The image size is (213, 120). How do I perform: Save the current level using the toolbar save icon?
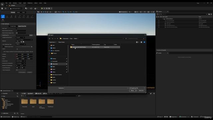[2, 8]
